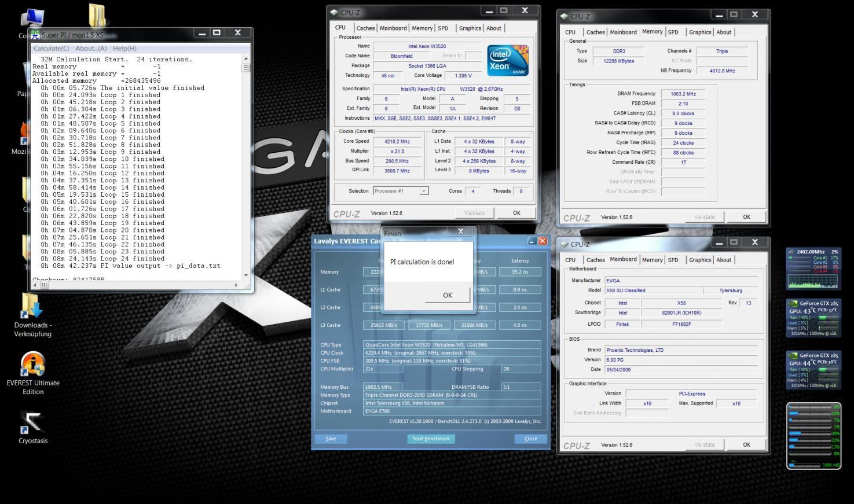The width and height of the screenshot is (854, 504).
Task: Click the CPU-Z Mainboard window title icon
Action: [x=565, y=244]
